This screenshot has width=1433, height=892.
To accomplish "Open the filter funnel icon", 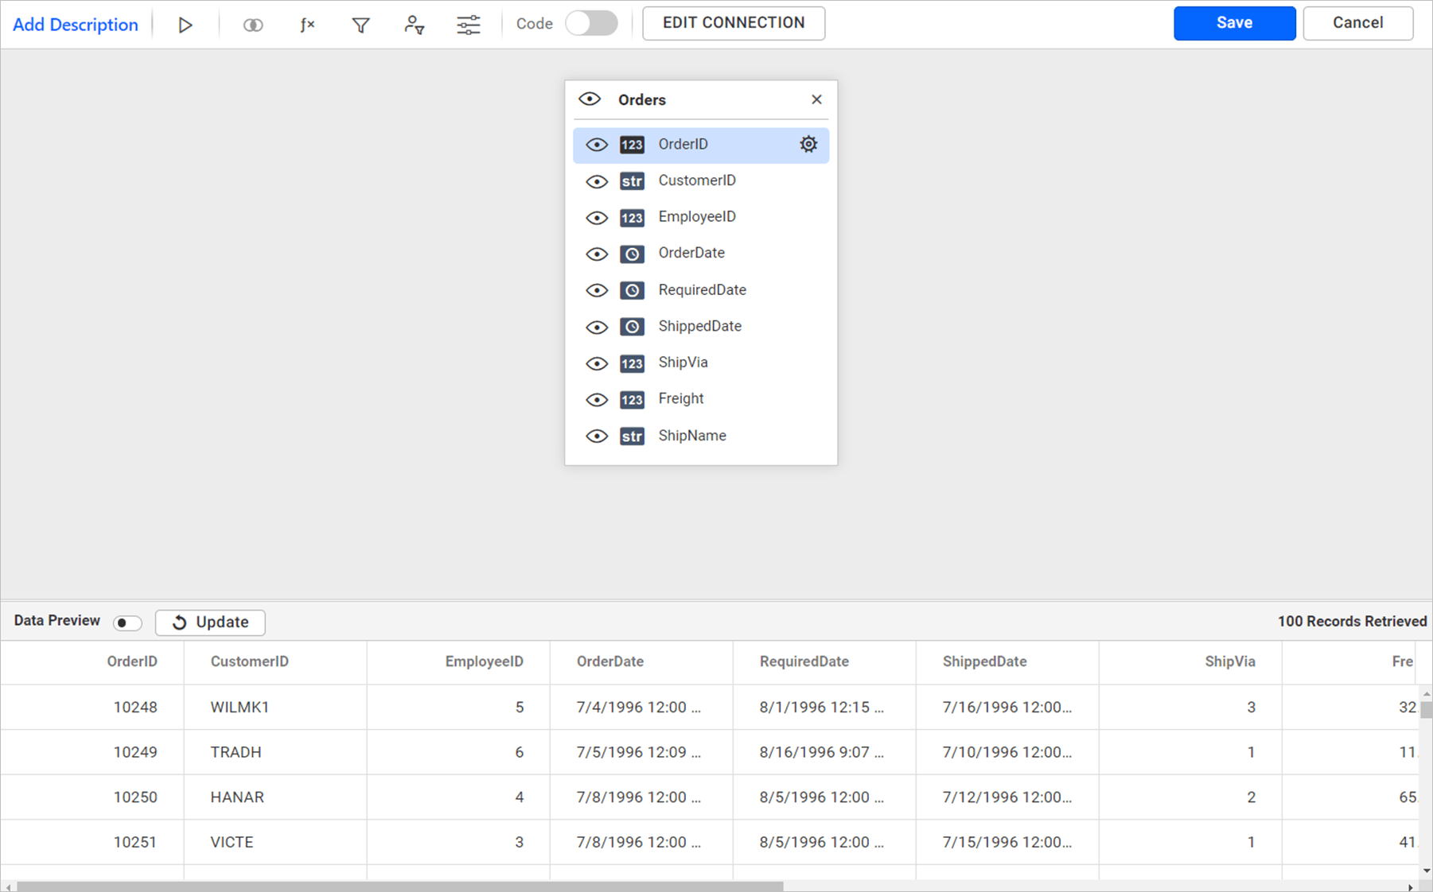I will [x=360, y=25].
